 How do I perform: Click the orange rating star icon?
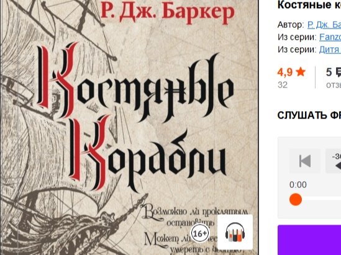click(301, 72)
